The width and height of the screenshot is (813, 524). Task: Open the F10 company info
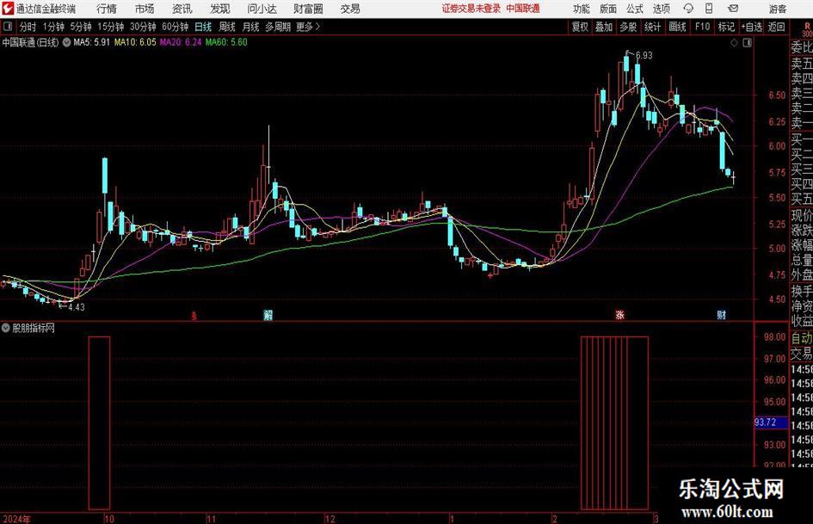(x=702, y=27)
